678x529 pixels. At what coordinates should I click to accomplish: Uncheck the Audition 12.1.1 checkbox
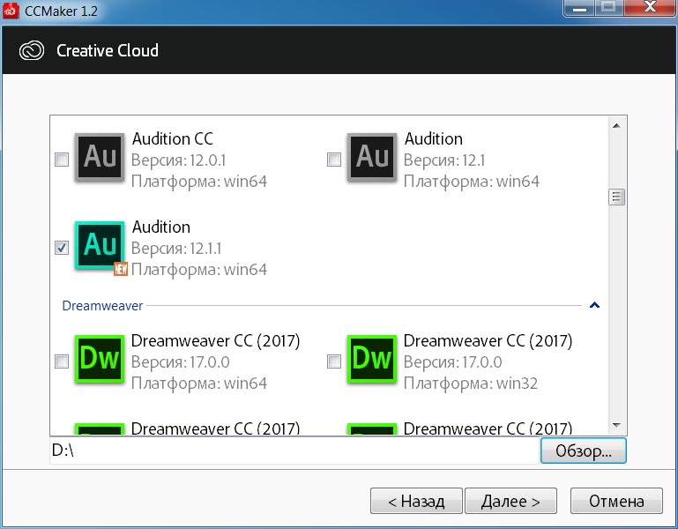(x=62, y=248)
